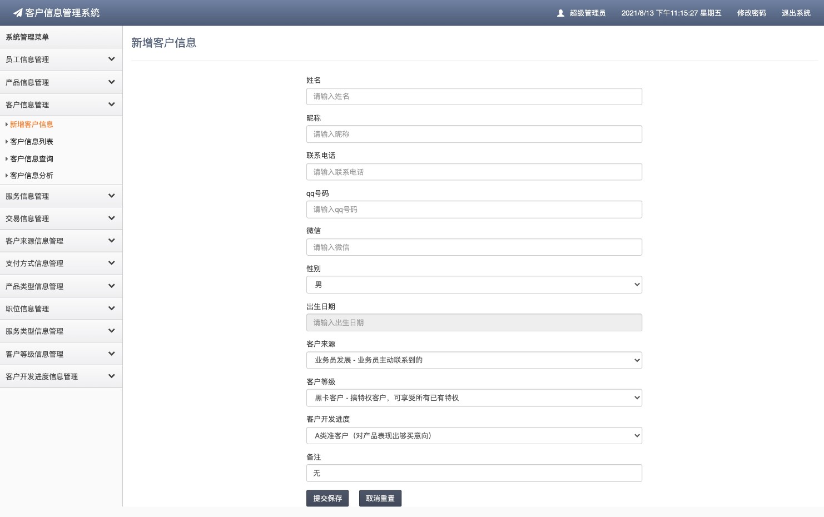This screenshot has height=517, width=824.
Task: Click 退出系统 link in header
Action: [x=796, y=13]
